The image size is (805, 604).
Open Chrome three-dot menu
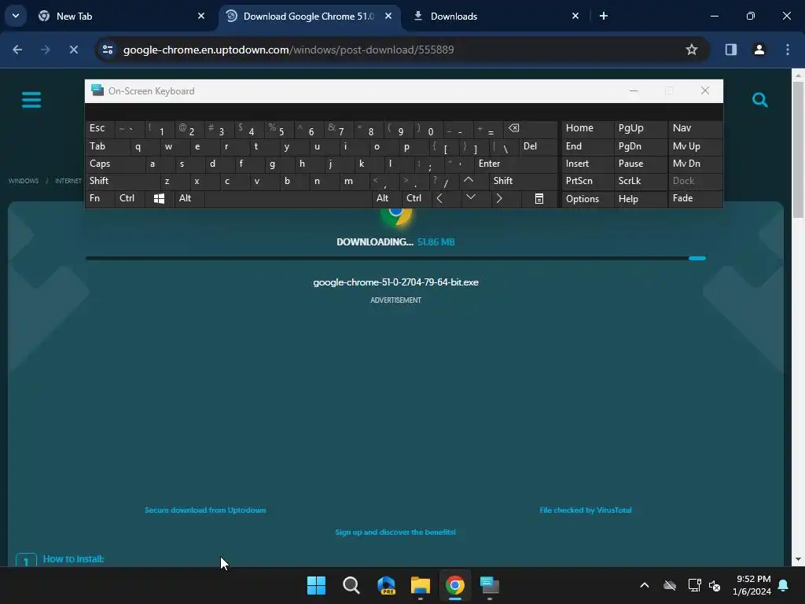tap(787, 50)
